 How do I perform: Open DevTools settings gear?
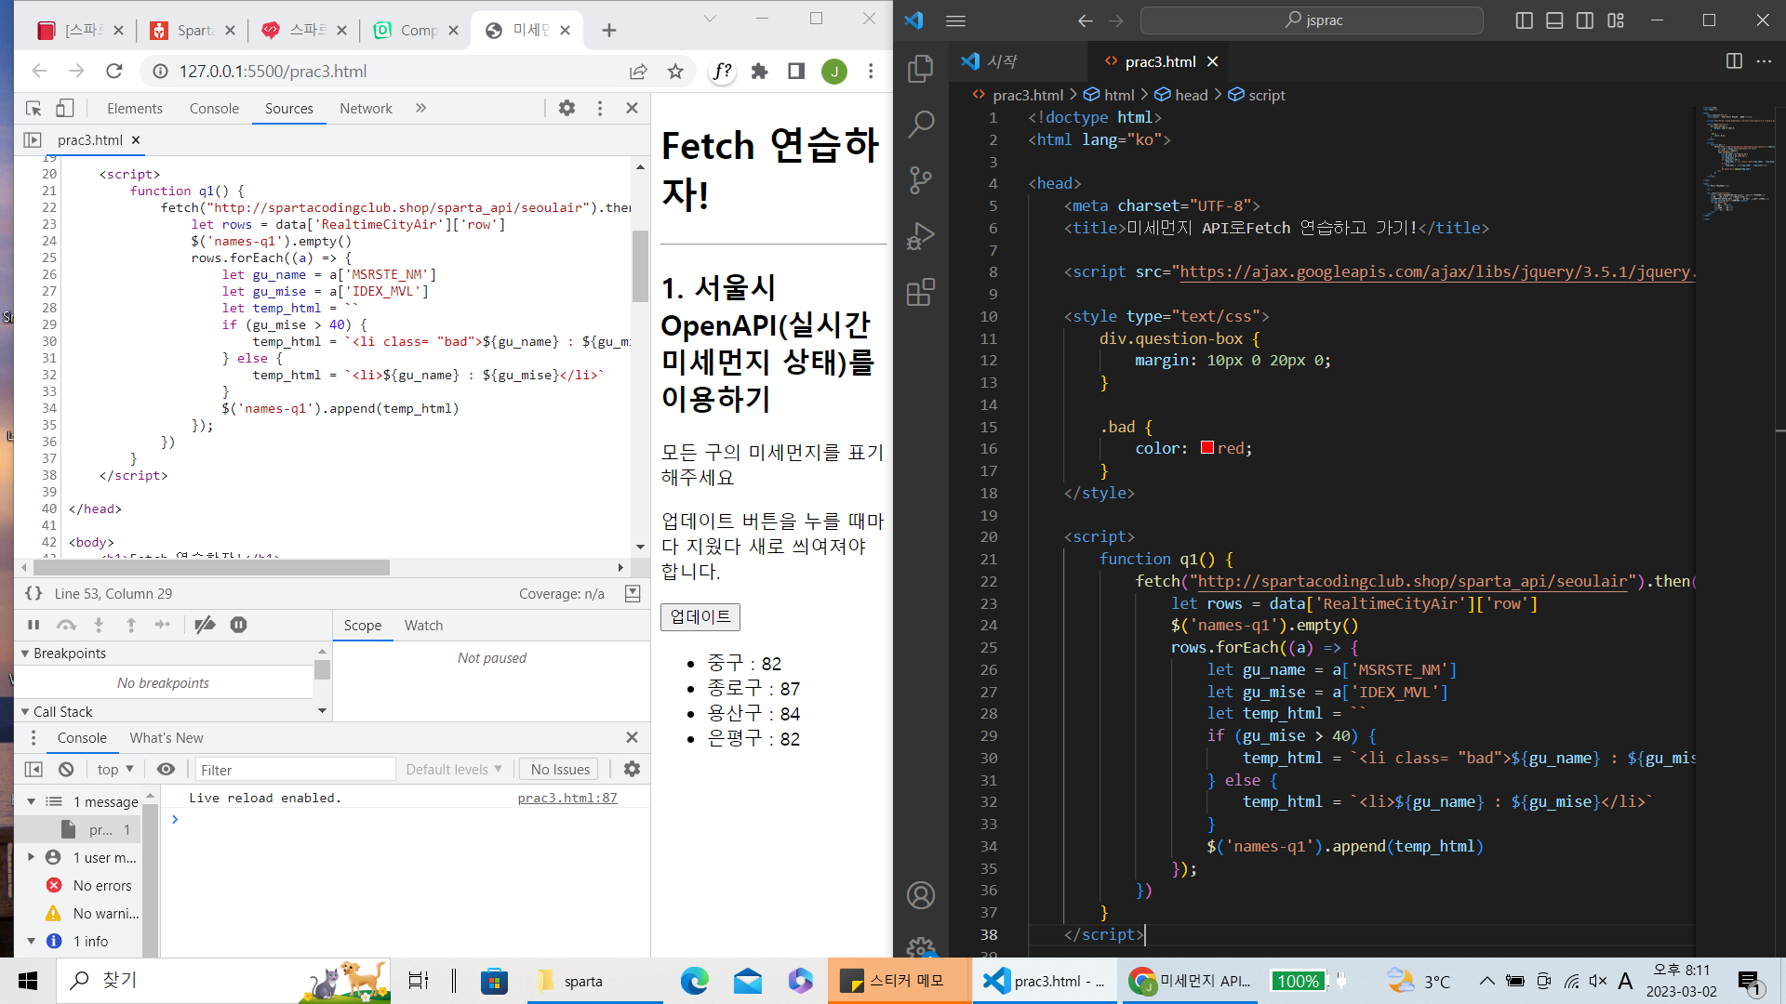566,109
